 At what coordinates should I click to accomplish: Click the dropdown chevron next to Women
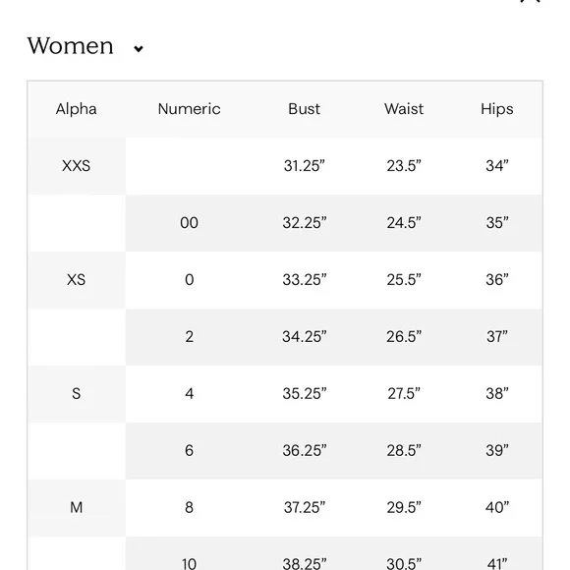click(x=139, y=49)
